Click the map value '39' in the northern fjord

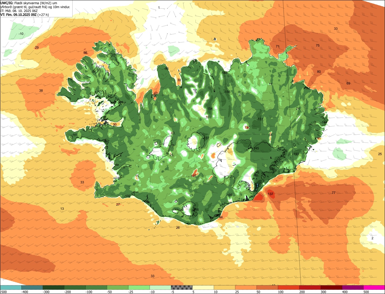pyautogui.click(x=179, y=80)
